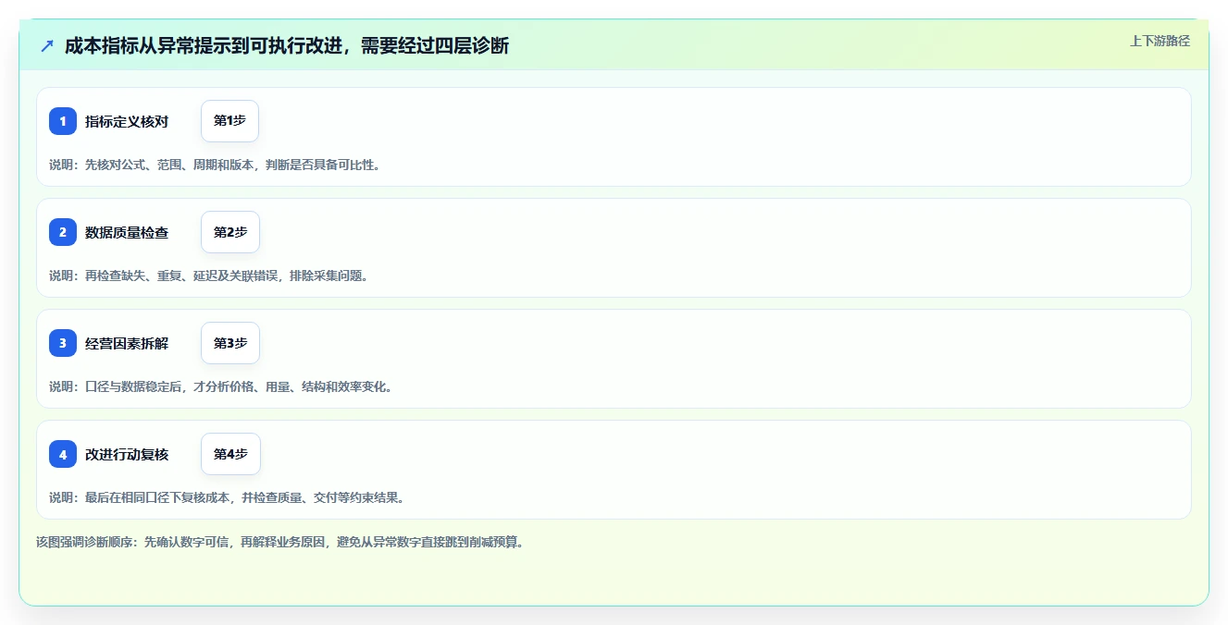
Task: Click the 改进行动复核 step title
Action: click(x=127, y=454)
